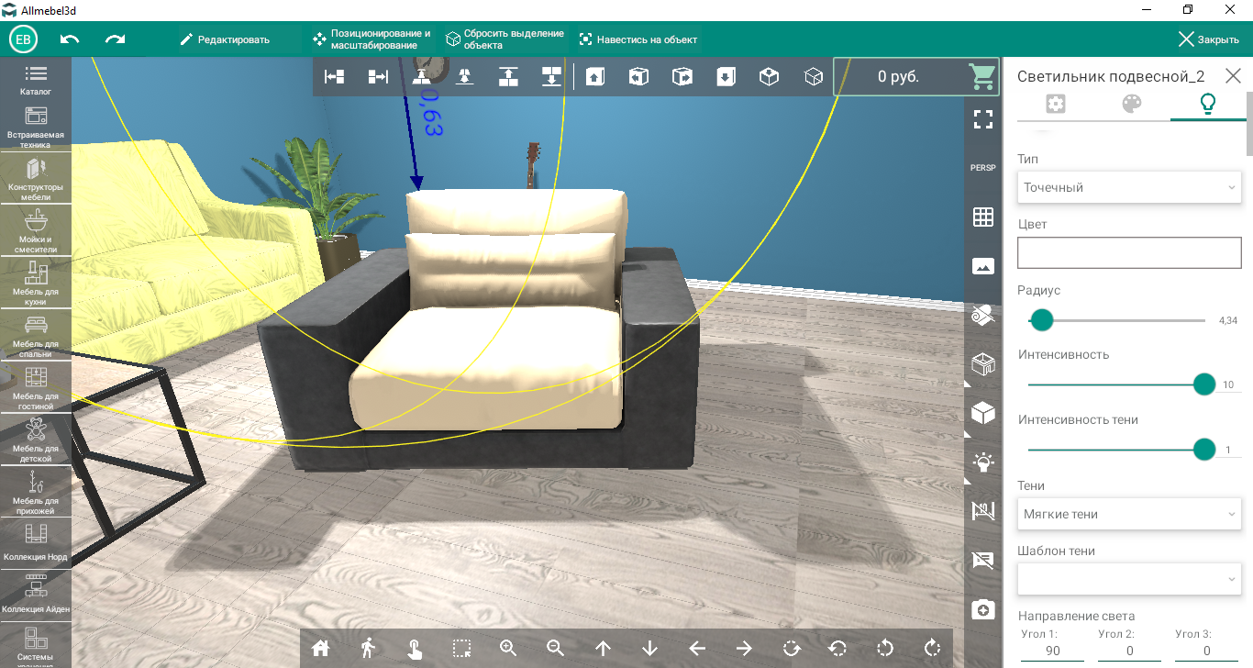Viewport: 1253px width, 668px height.
Task: Click Закрыть in the top bar
Action: [1209, 39]
